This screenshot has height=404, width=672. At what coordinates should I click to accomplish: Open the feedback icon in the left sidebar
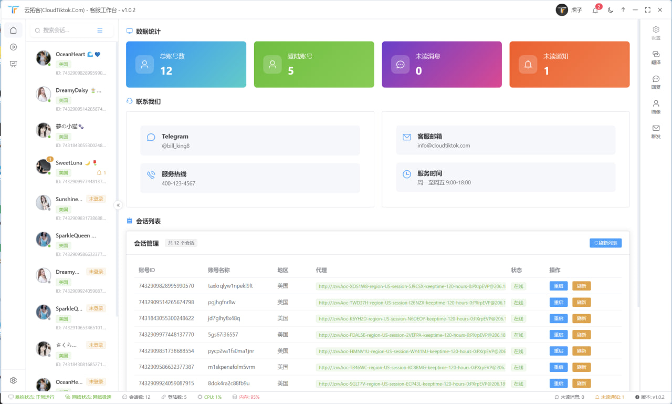click(x=13, y=64)
